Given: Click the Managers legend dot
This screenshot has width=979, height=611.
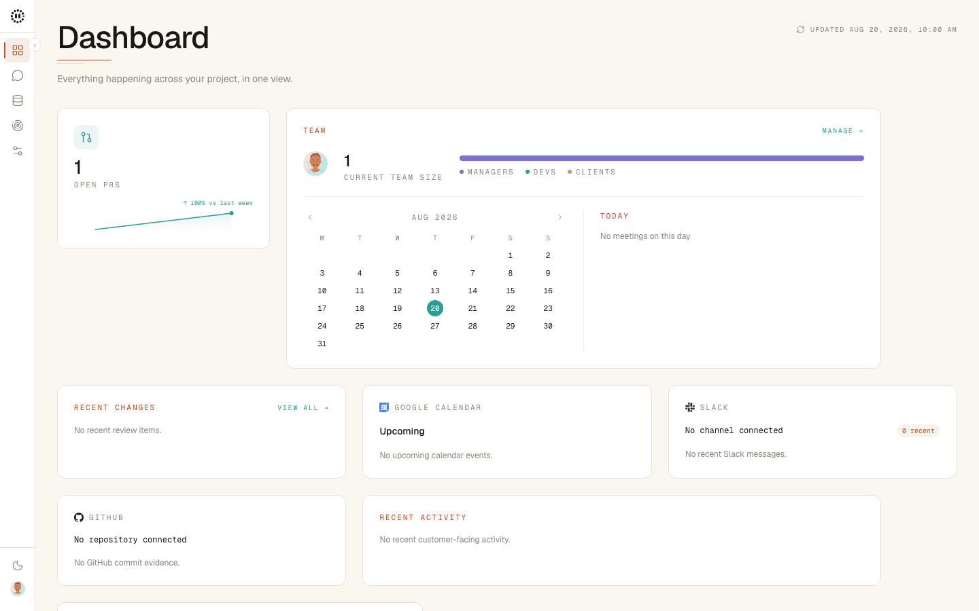Looking at the screenshot, I should pos(462,172).
